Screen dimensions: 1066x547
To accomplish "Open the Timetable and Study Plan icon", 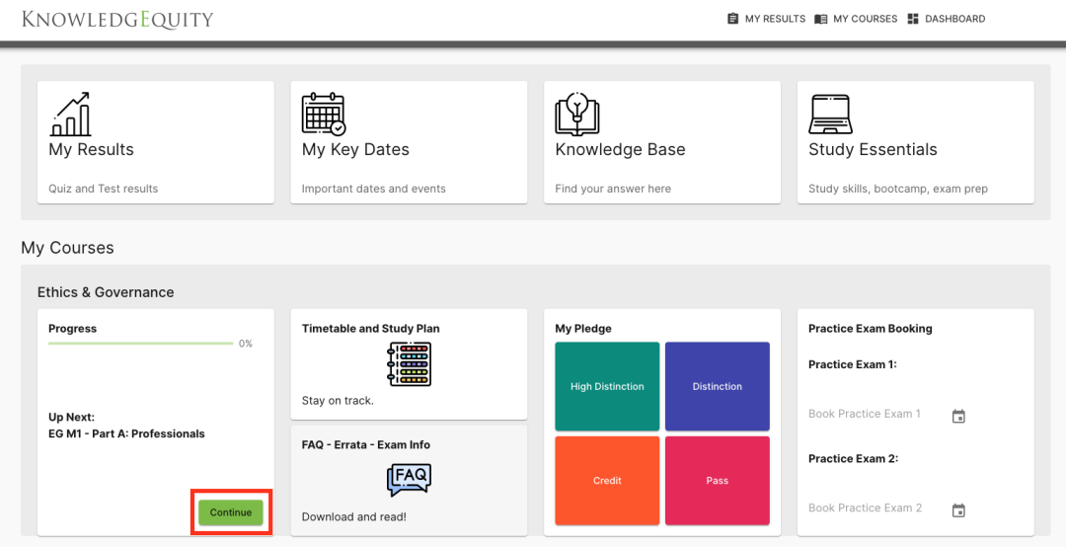I will [409, 364].
